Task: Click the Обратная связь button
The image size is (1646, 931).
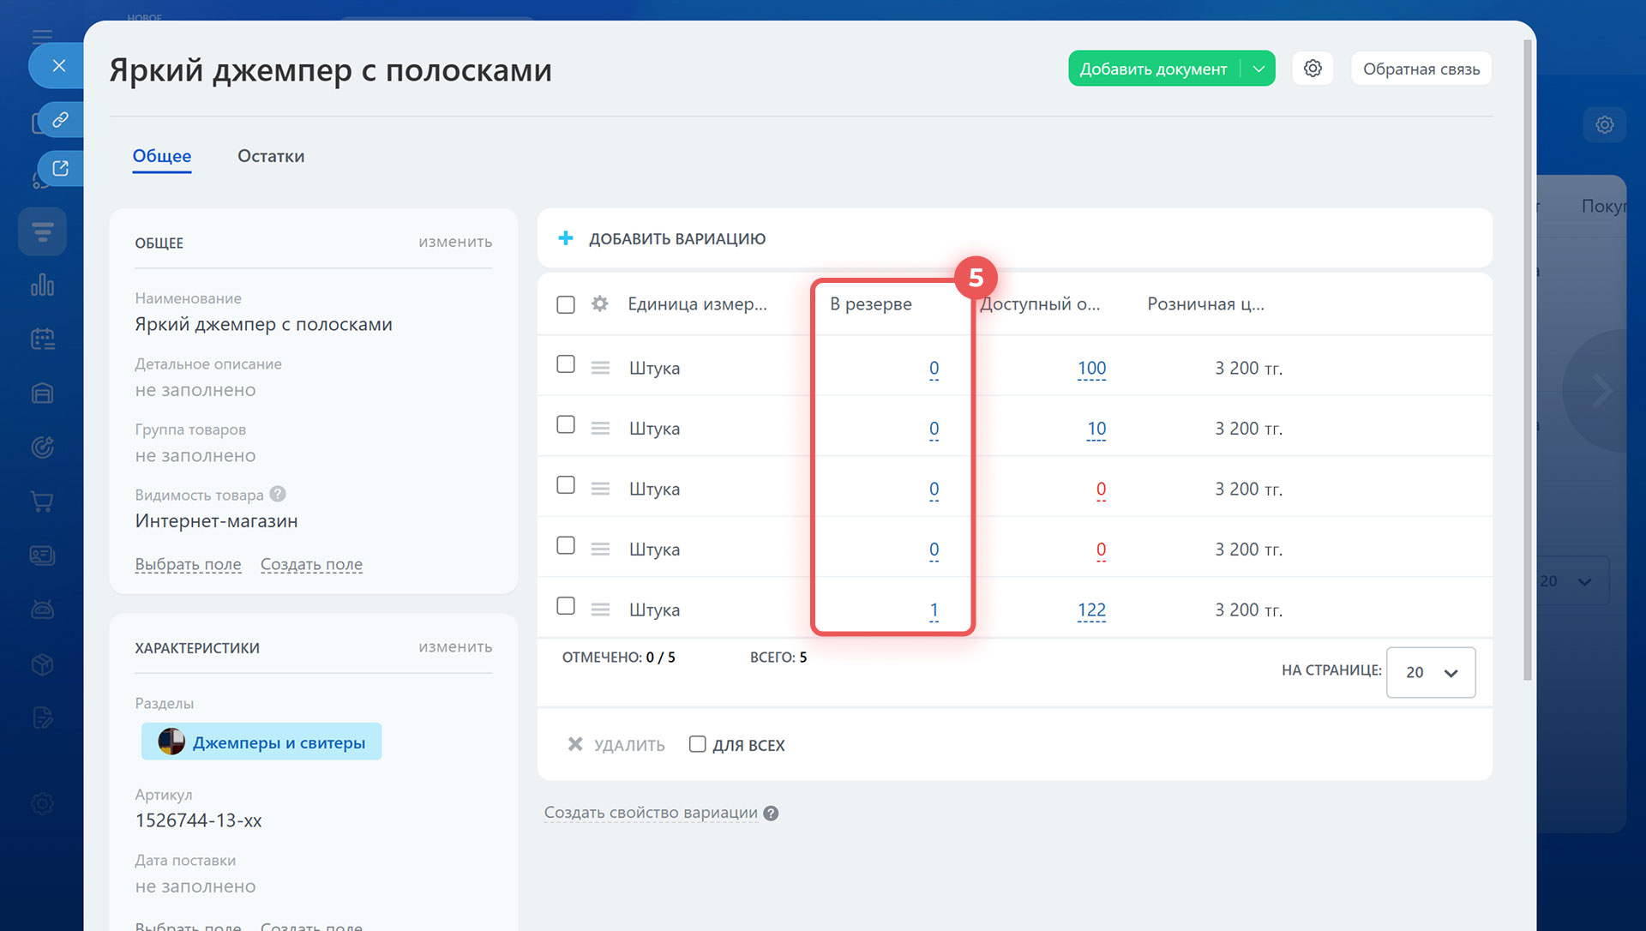Action: (x=1421, y=69)
